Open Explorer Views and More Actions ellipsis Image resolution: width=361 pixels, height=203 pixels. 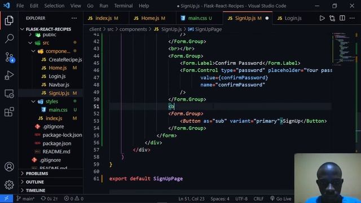pyautogui.click(x=74, y=18)
